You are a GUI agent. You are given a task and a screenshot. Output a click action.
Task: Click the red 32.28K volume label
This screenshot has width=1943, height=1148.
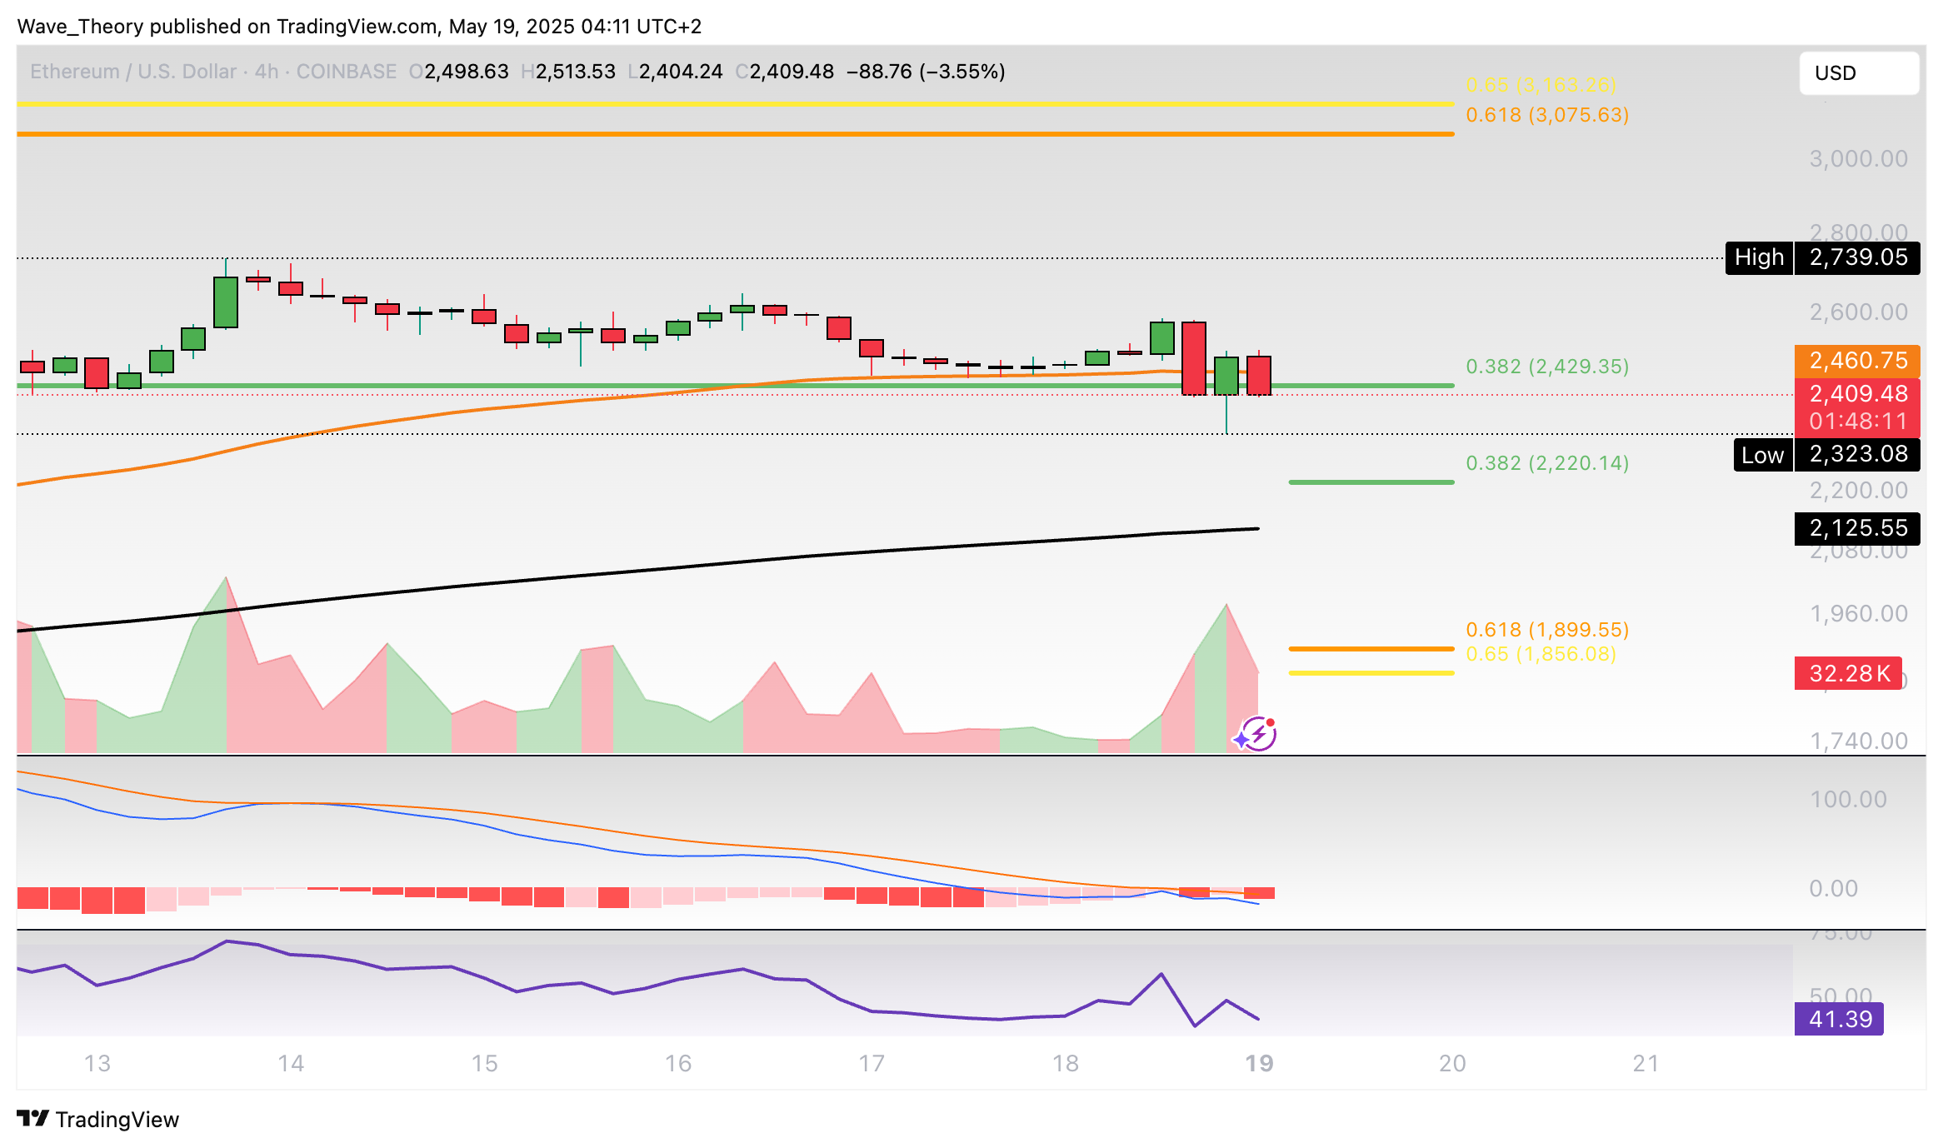[x=1848, y=673]
